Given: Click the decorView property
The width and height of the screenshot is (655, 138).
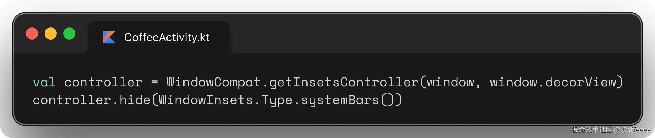Looking at the screenshot, I should [580, 82].
